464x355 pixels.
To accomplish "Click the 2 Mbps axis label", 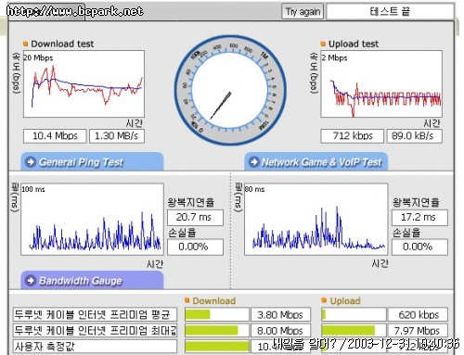I will 334,57.
